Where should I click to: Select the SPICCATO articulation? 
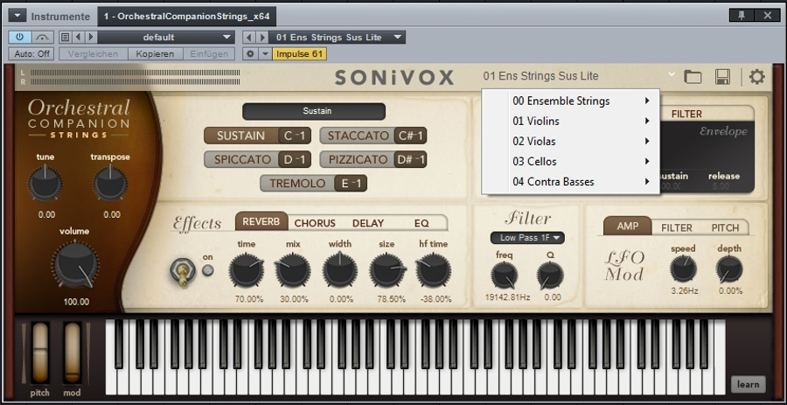pyautogui.click(x=257, y=159)
